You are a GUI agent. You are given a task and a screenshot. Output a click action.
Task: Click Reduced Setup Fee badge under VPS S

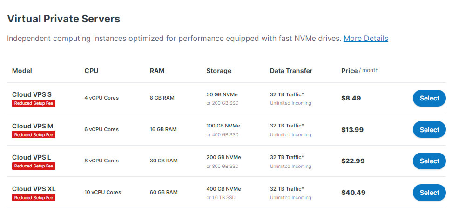tap(34, 103)
